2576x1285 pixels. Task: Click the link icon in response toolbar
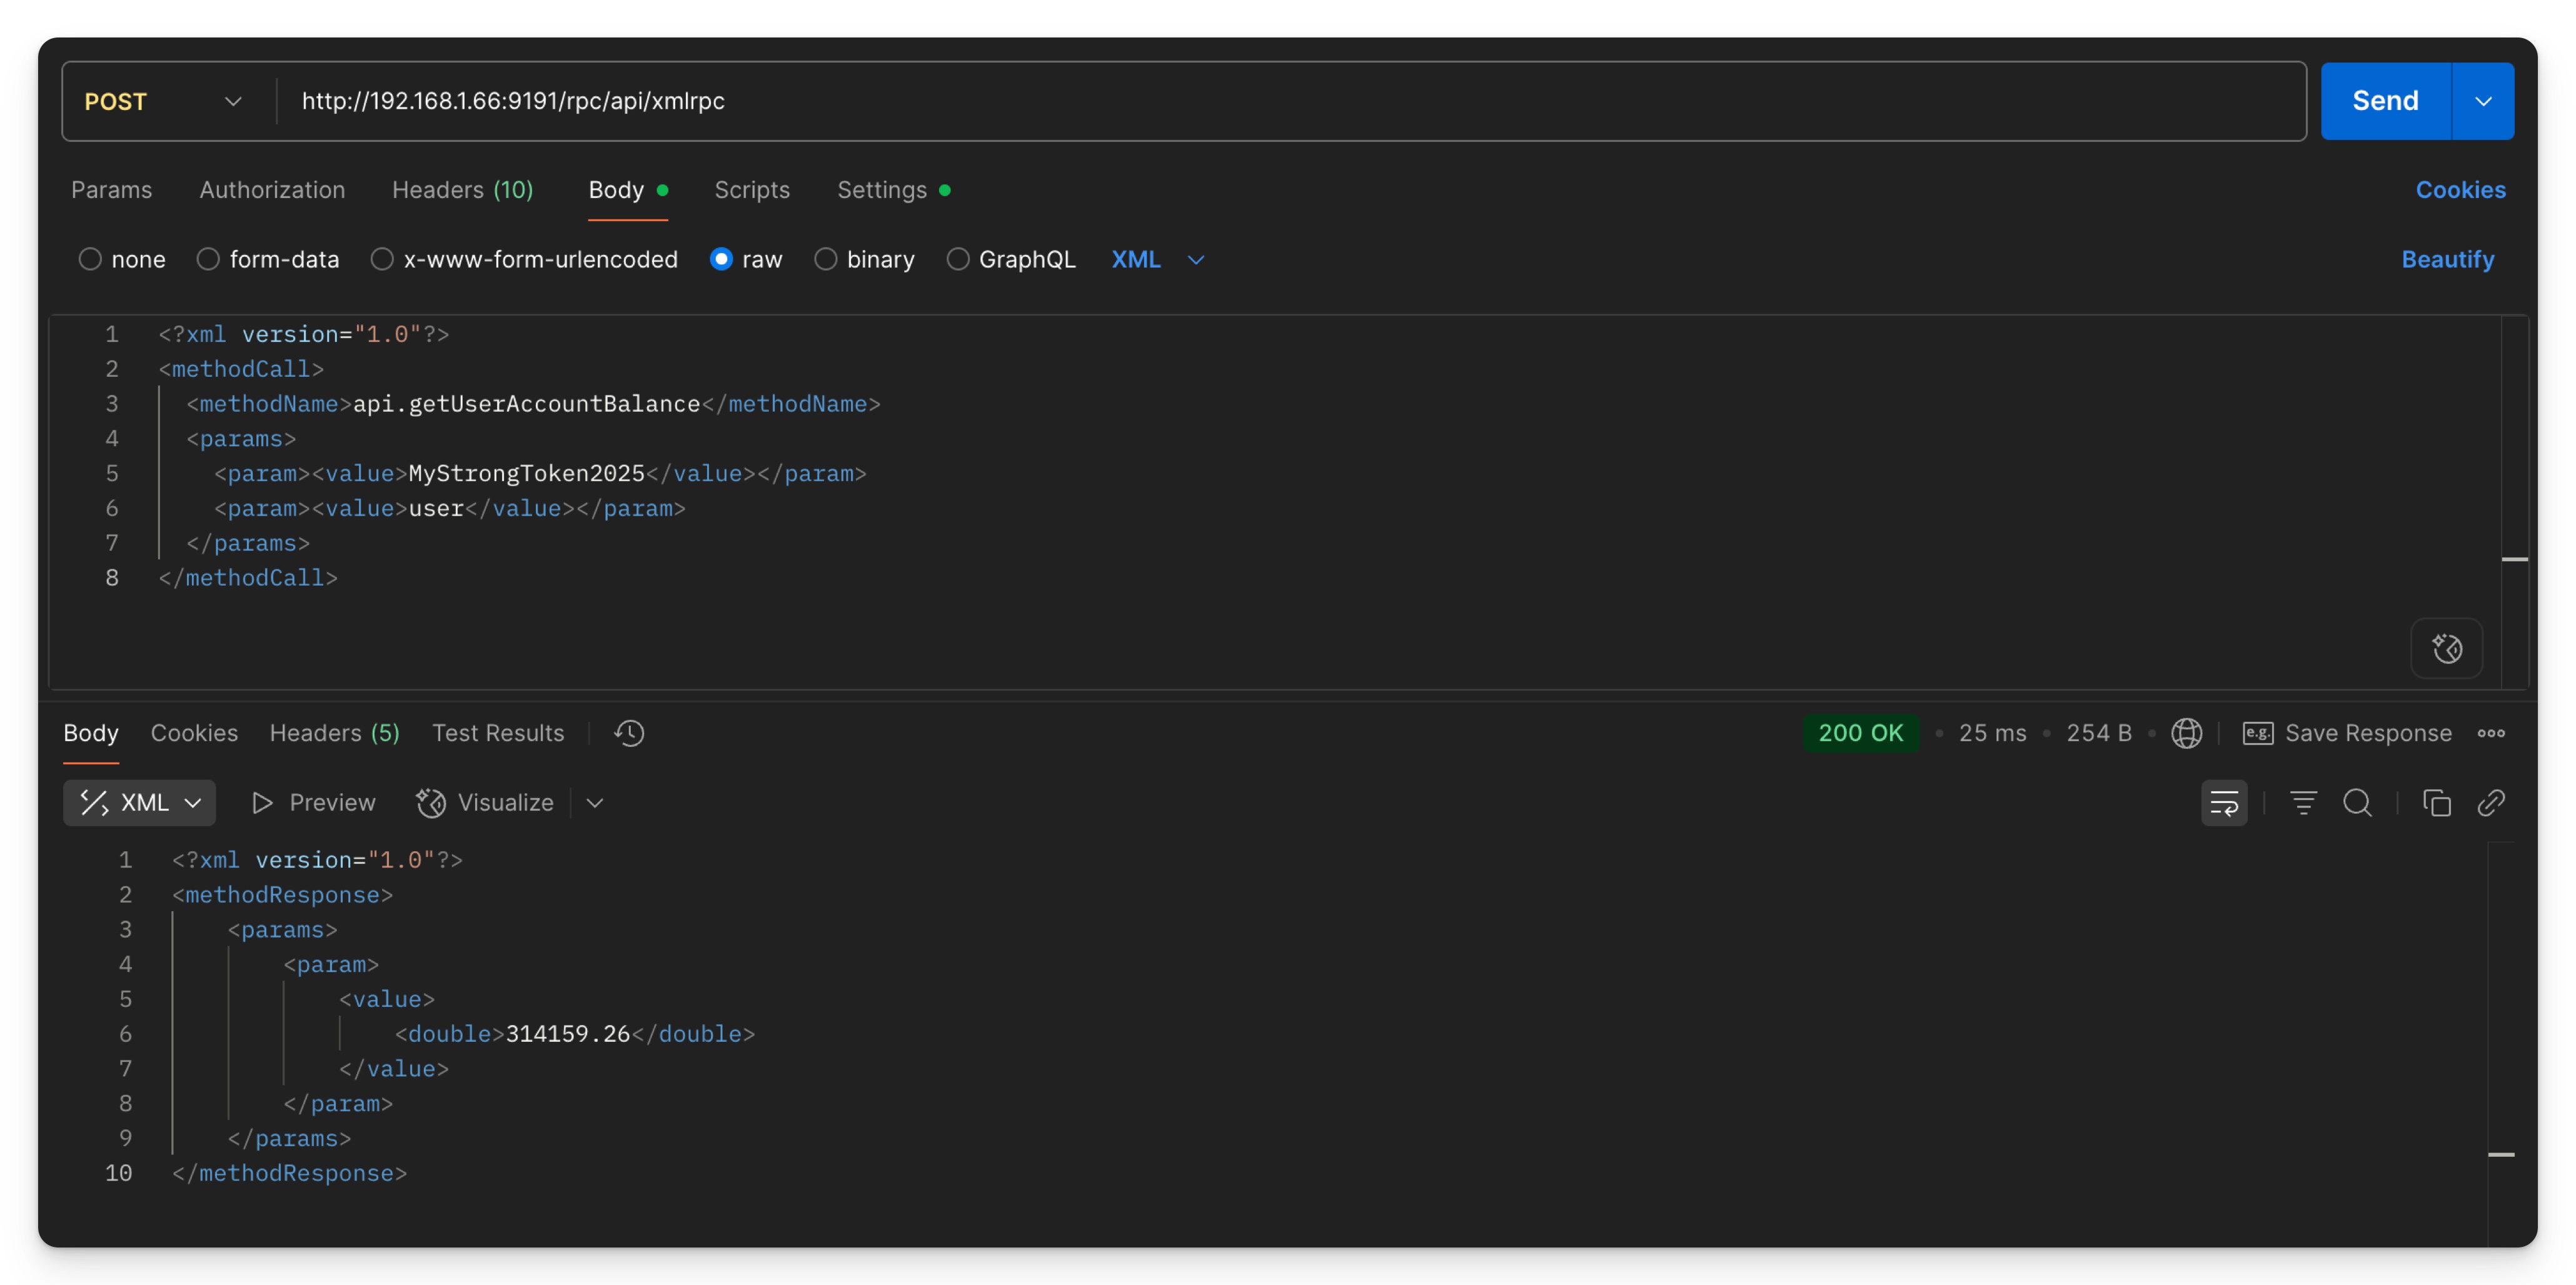click(2490, 803)
